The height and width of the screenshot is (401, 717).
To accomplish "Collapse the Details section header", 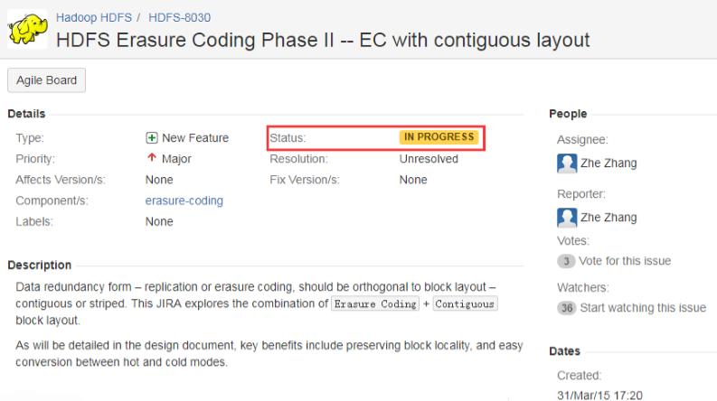I will click(26, 114).
